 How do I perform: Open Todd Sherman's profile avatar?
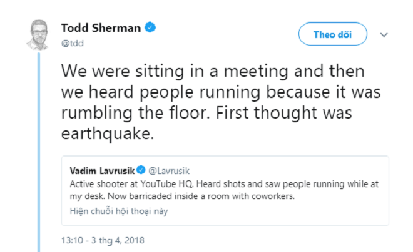(39, 34)
